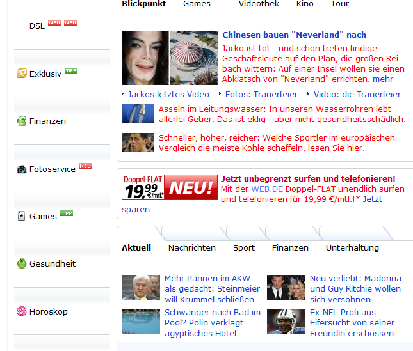This screenshot has width=413, height=351.
Task: Open the Schneller, höher, reicher article
Action: pyautogui.click(x=277, y=143)
